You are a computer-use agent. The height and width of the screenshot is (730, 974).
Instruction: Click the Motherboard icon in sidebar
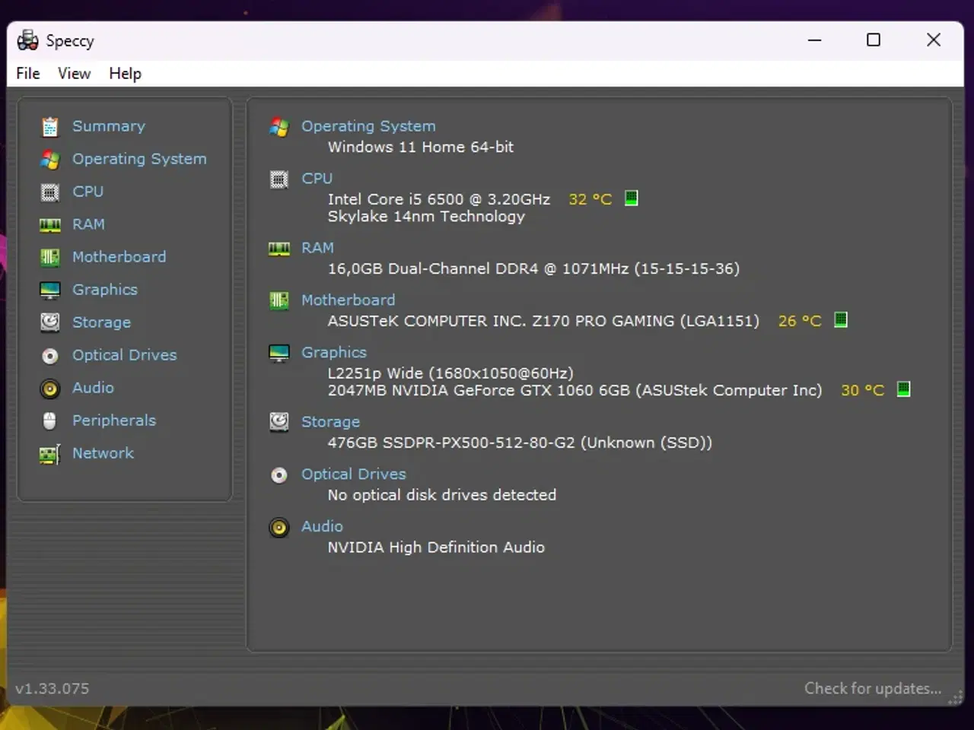point(50,257)
